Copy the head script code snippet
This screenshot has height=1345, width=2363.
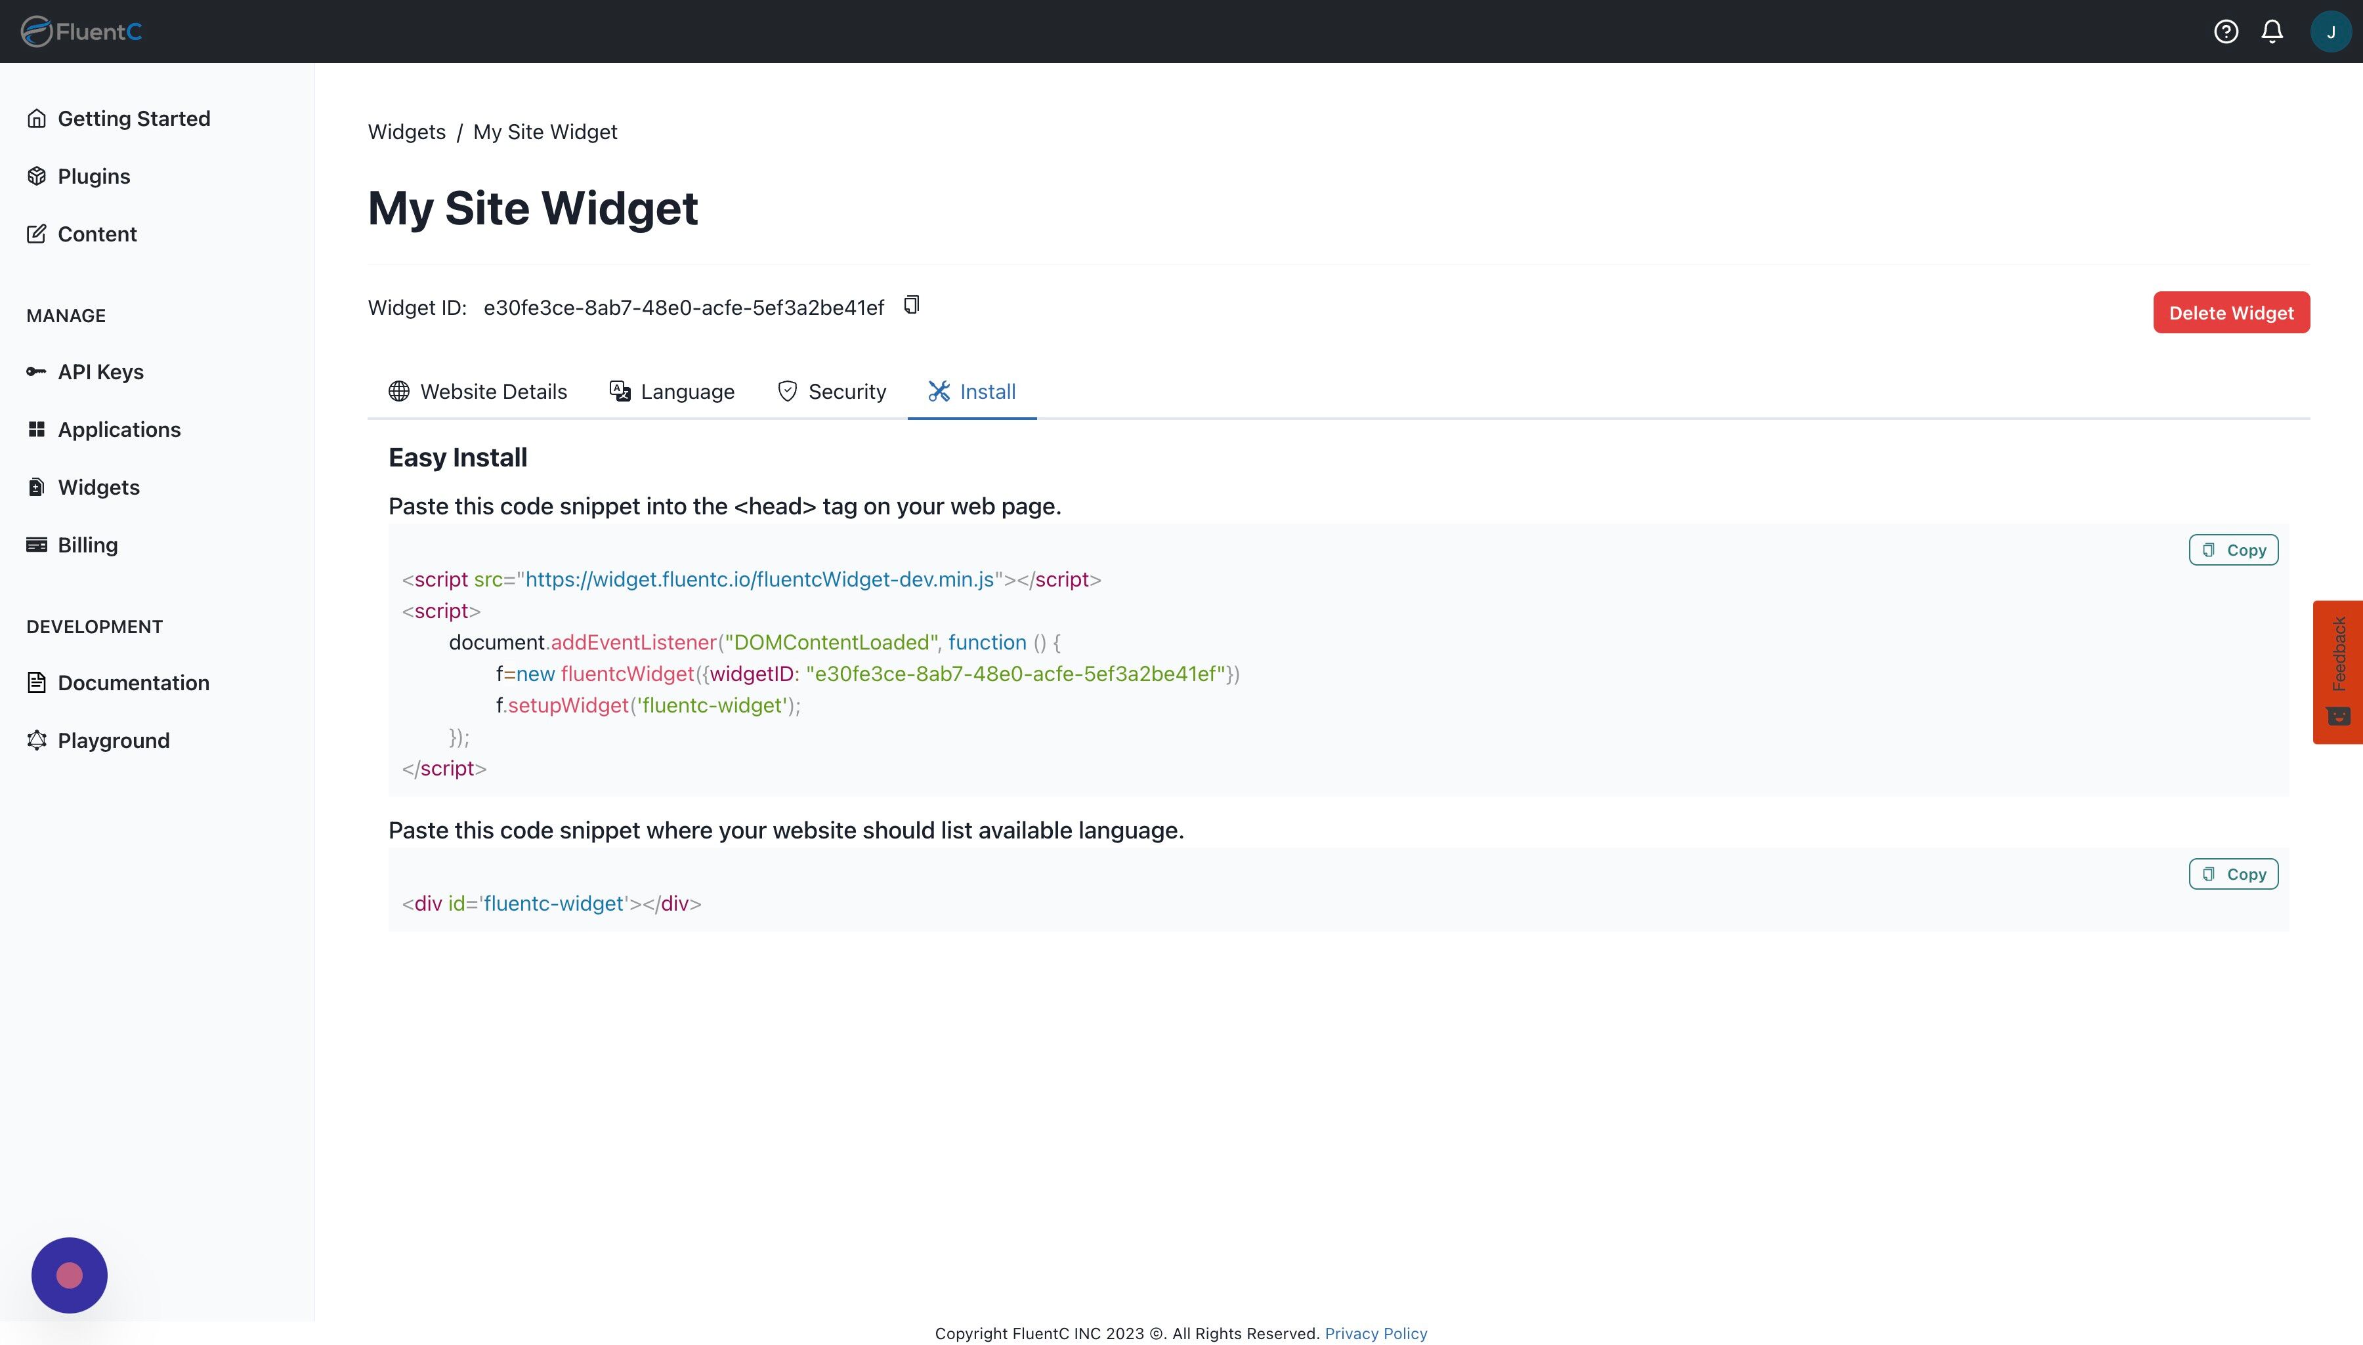point(2232,550)
